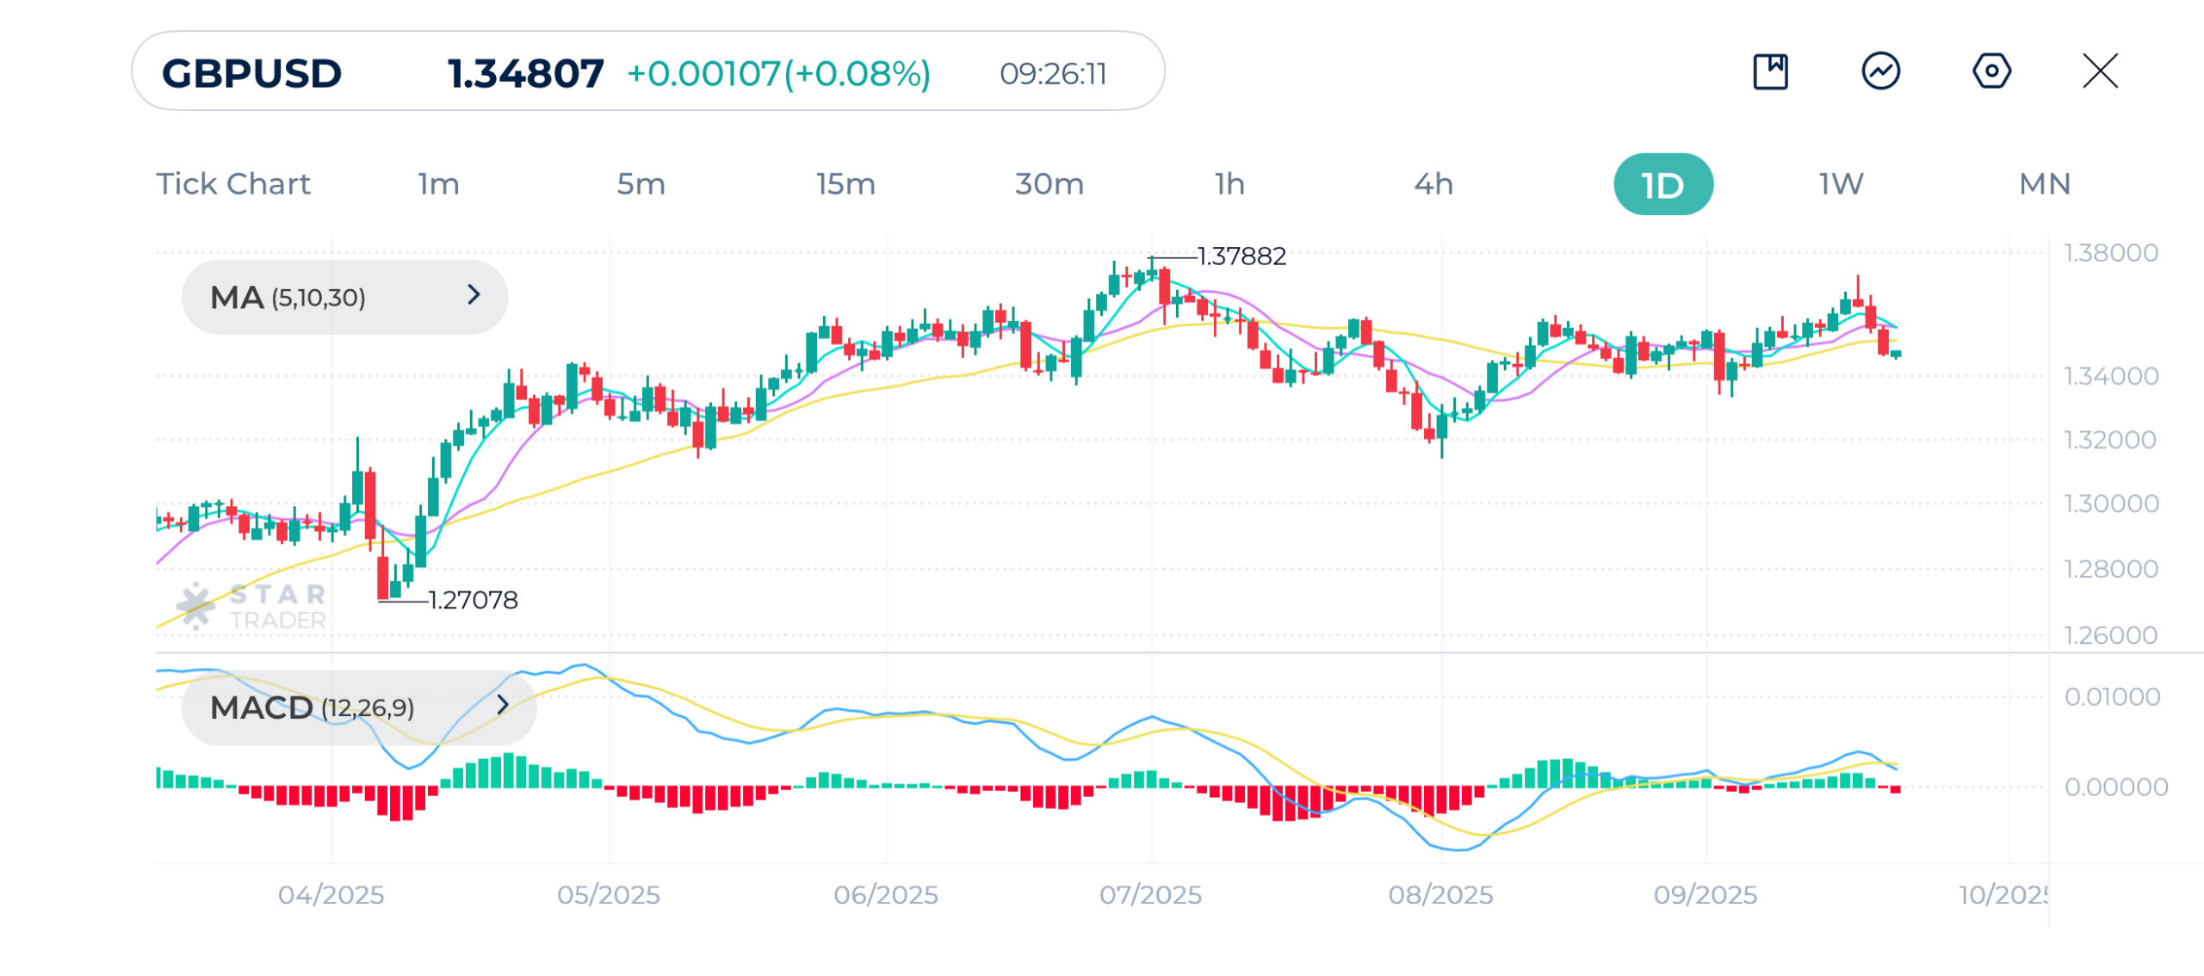The width and height of the screenshot is (2204, 976).
Task: Select the 1m timeframe
Action: click(439, 184)
